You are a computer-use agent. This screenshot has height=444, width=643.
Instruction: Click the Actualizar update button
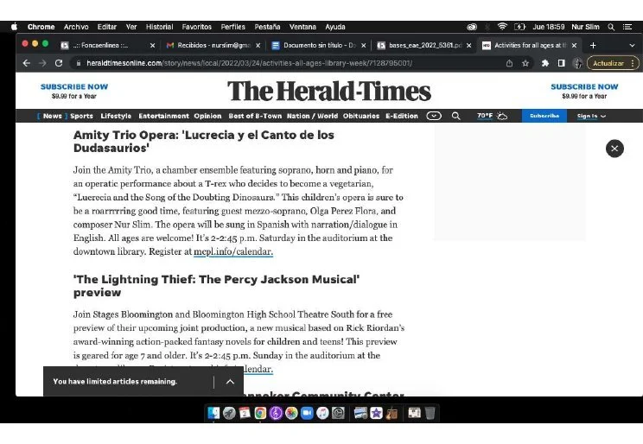coord(608,63)
